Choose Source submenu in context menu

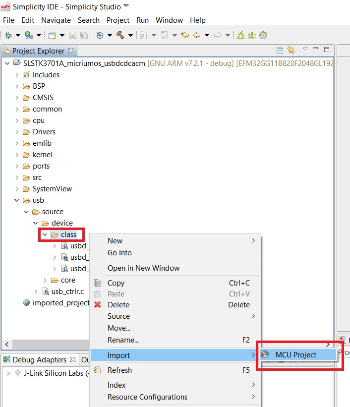click(x=175, y=316)
